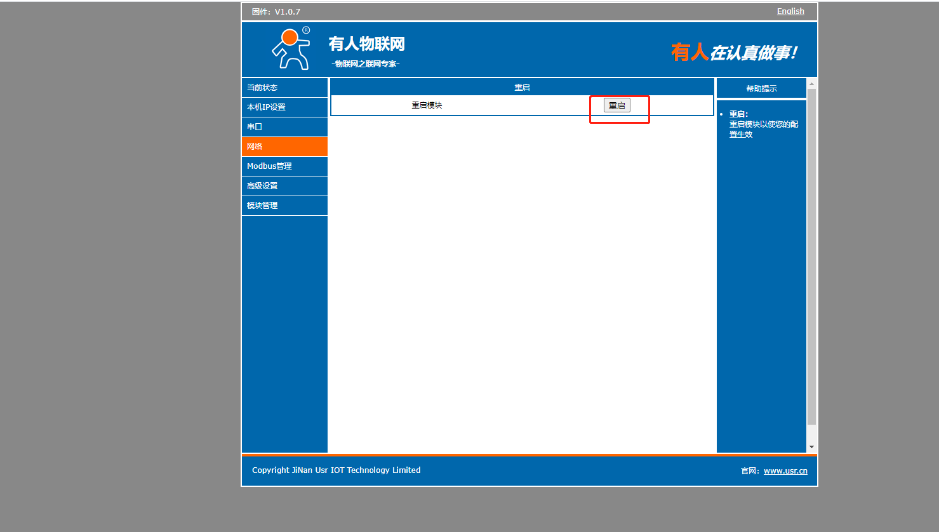
Task: Click the help panel vertical scrollbar thumb
Action: 811,254
